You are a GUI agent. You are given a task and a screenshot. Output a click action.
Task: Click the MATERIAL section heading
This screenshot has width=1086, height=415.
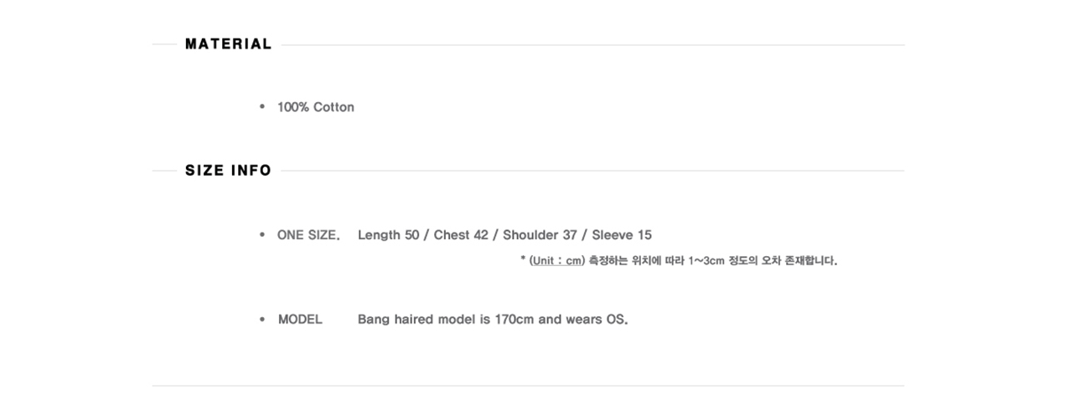pyautogui.click(x=228, y=44)
